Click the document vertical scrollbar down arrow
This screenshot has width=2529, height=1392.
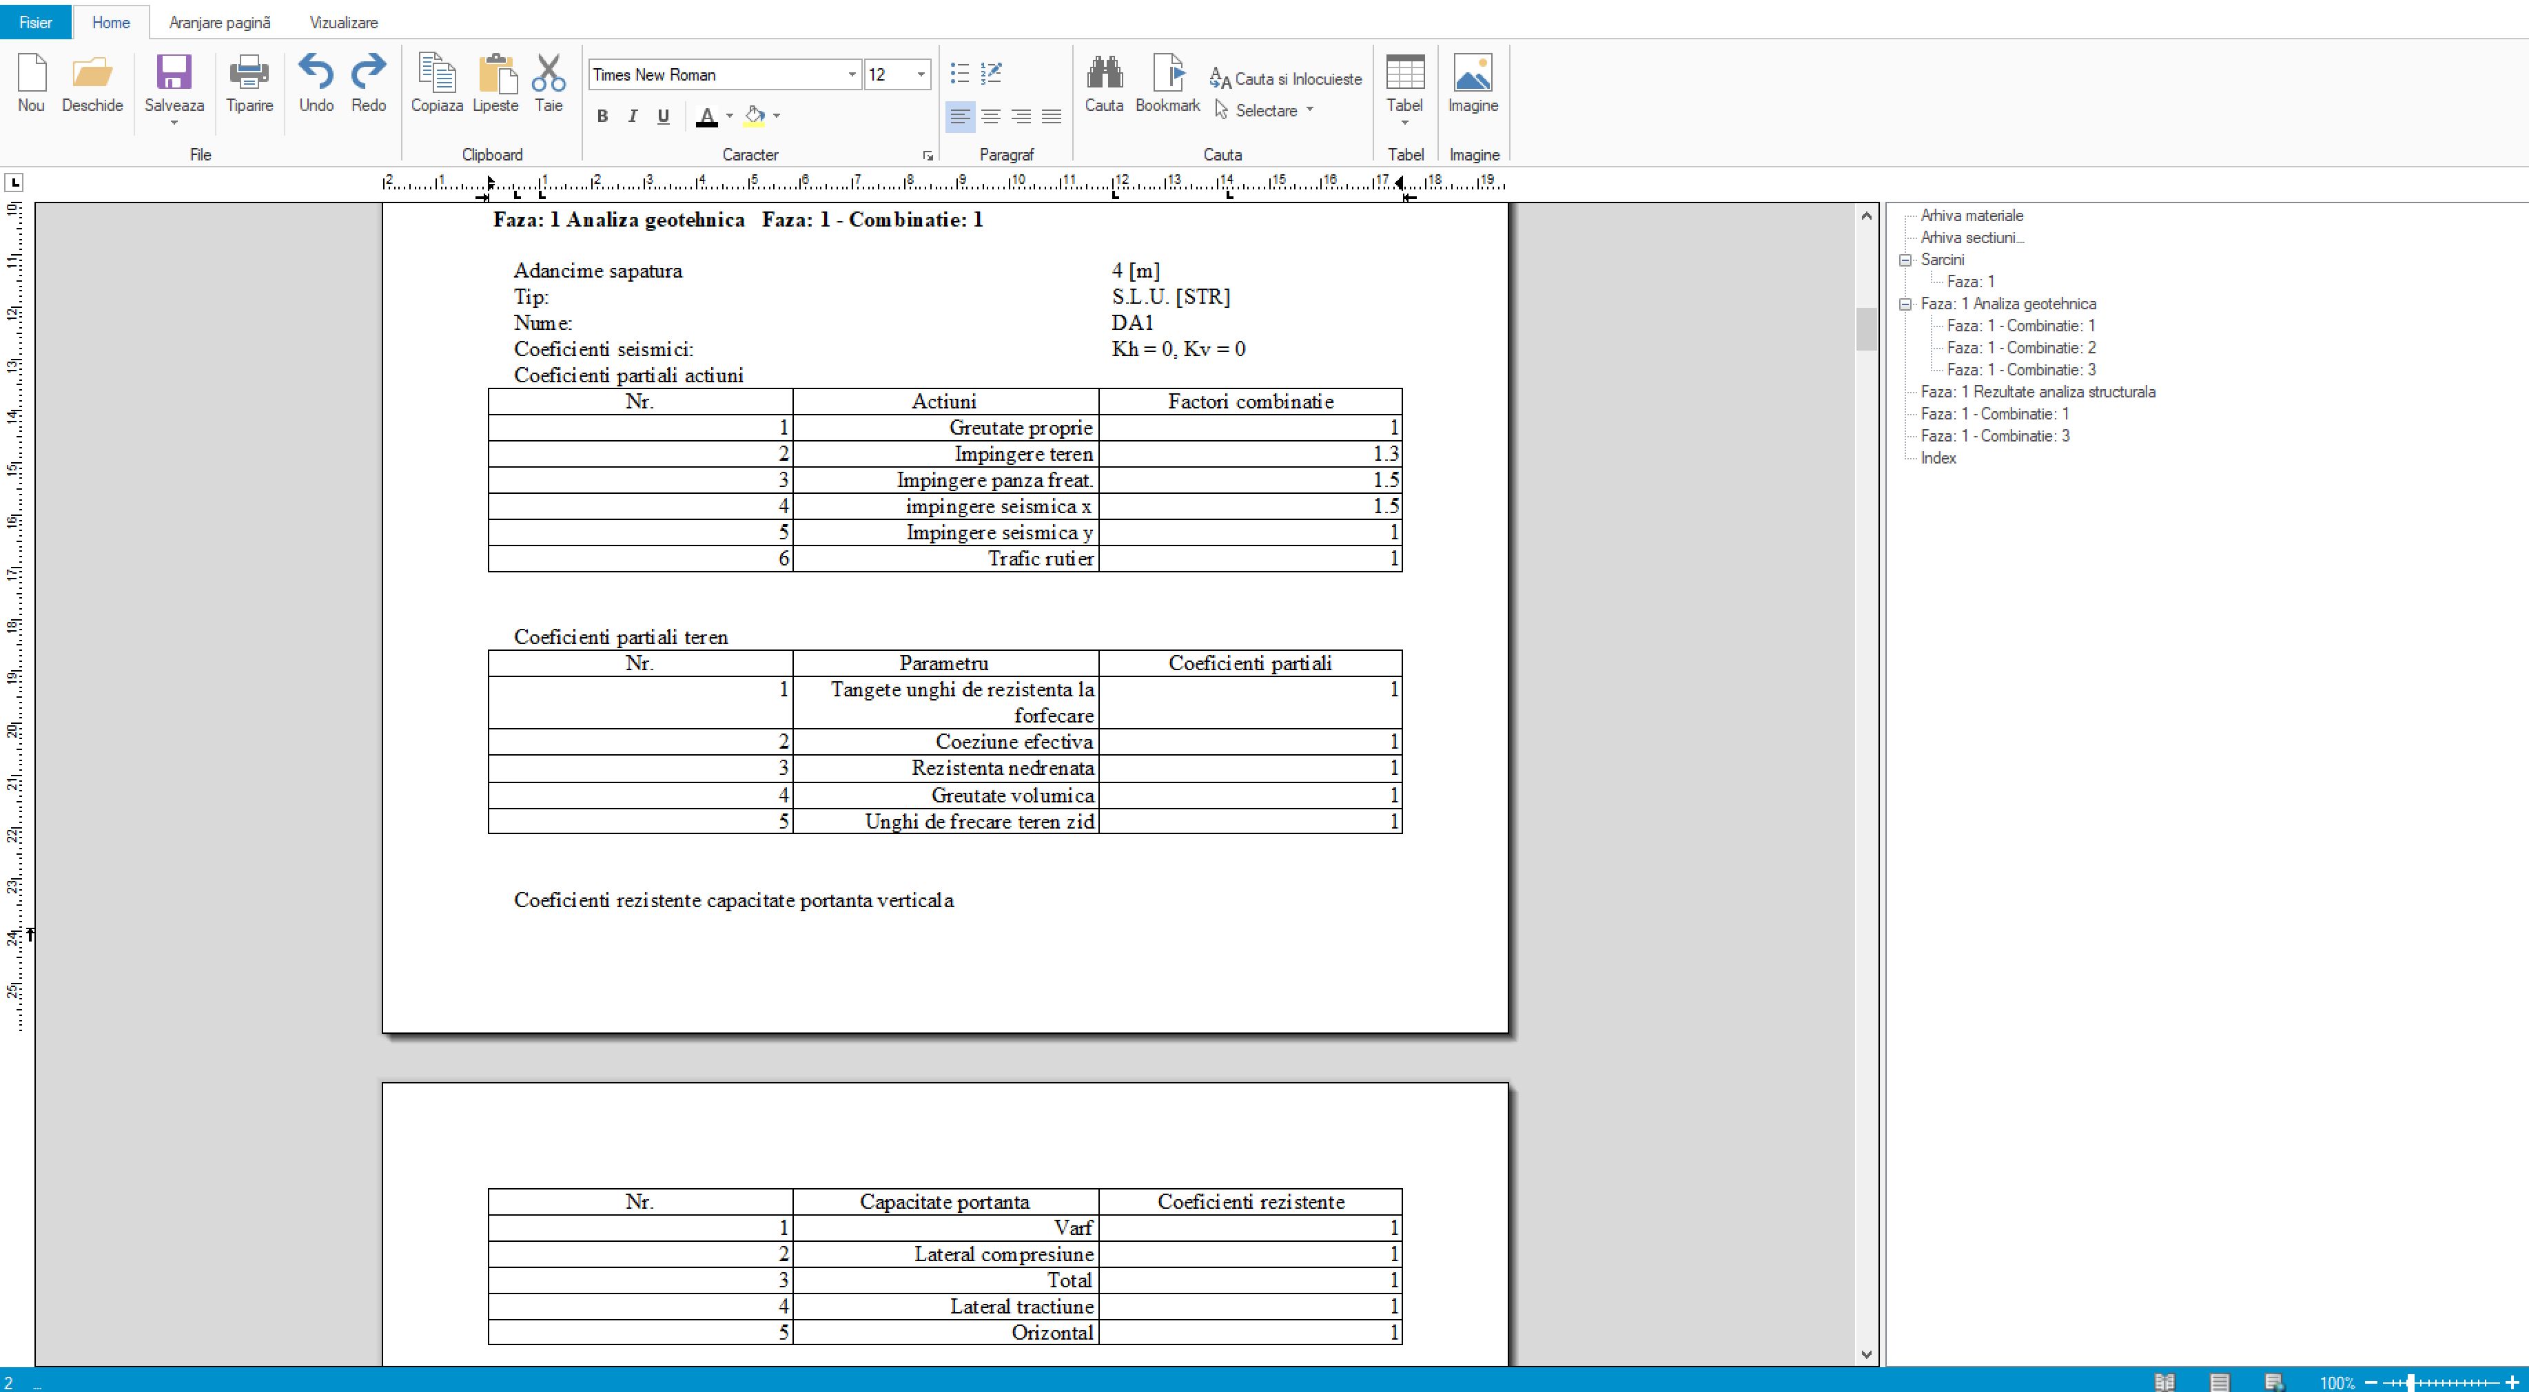point(1866,1355)
